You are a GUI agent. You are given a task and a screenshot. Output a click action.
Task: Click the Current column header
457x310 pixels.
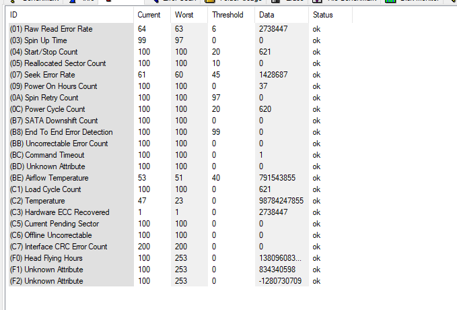pyautogui.click(x=149, y=15)
